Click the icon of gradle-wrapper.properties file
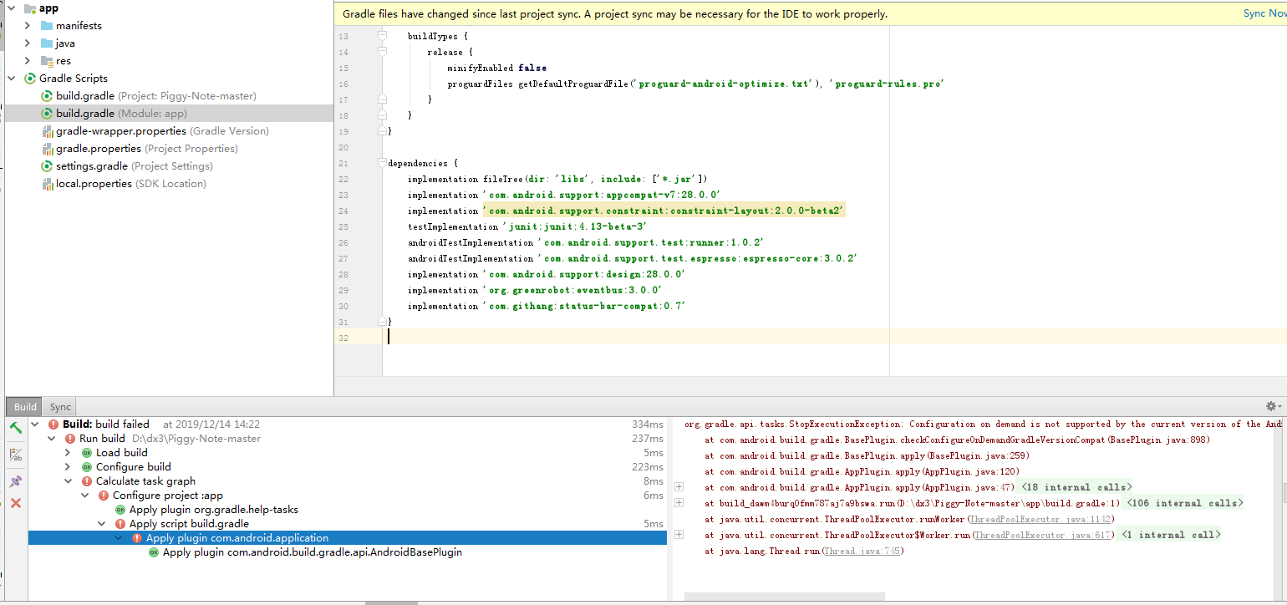 pyautogui.click(x=48, y=131)
